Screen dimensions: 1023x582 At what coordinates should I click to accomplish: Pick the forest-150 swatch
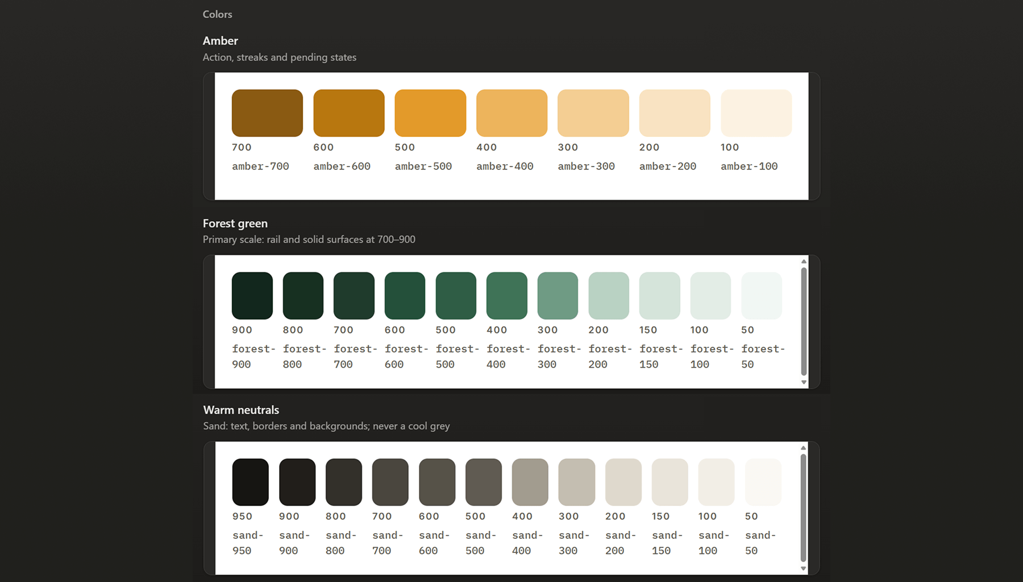point(660,296)
